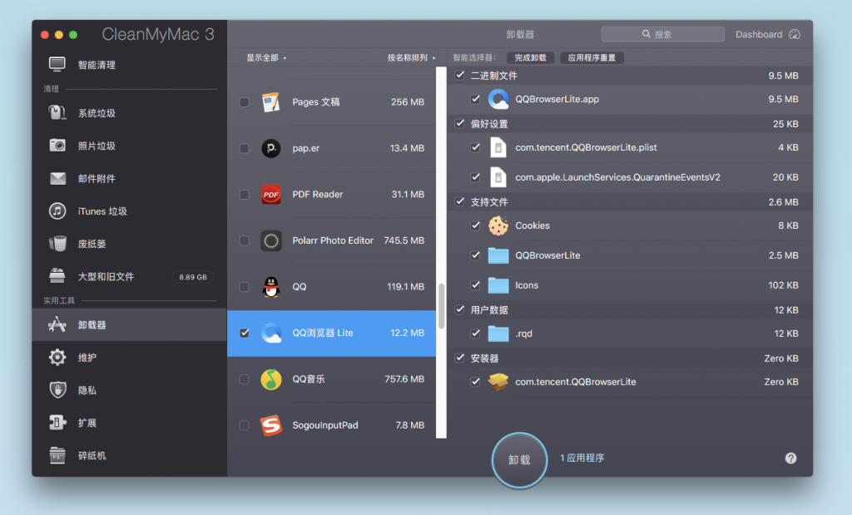Click the 大型和旧文件 drawer icon
Viewport: 852px width, 515px height.
pos(57,276)
